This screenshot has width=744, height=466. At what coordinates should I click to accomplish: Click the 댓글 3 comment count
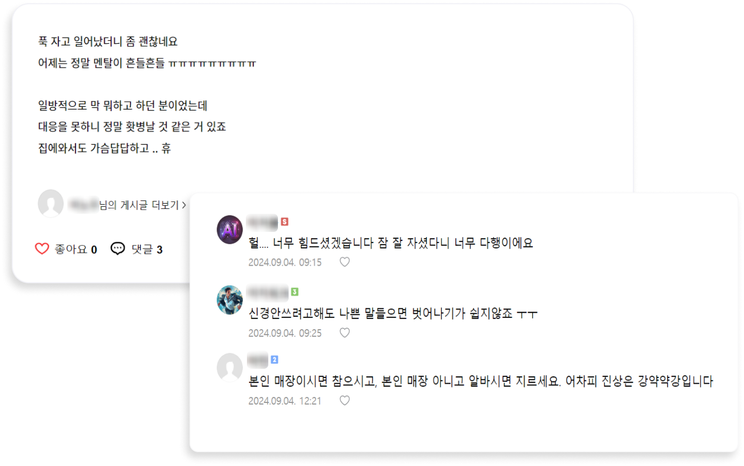(x=147, y=250)
